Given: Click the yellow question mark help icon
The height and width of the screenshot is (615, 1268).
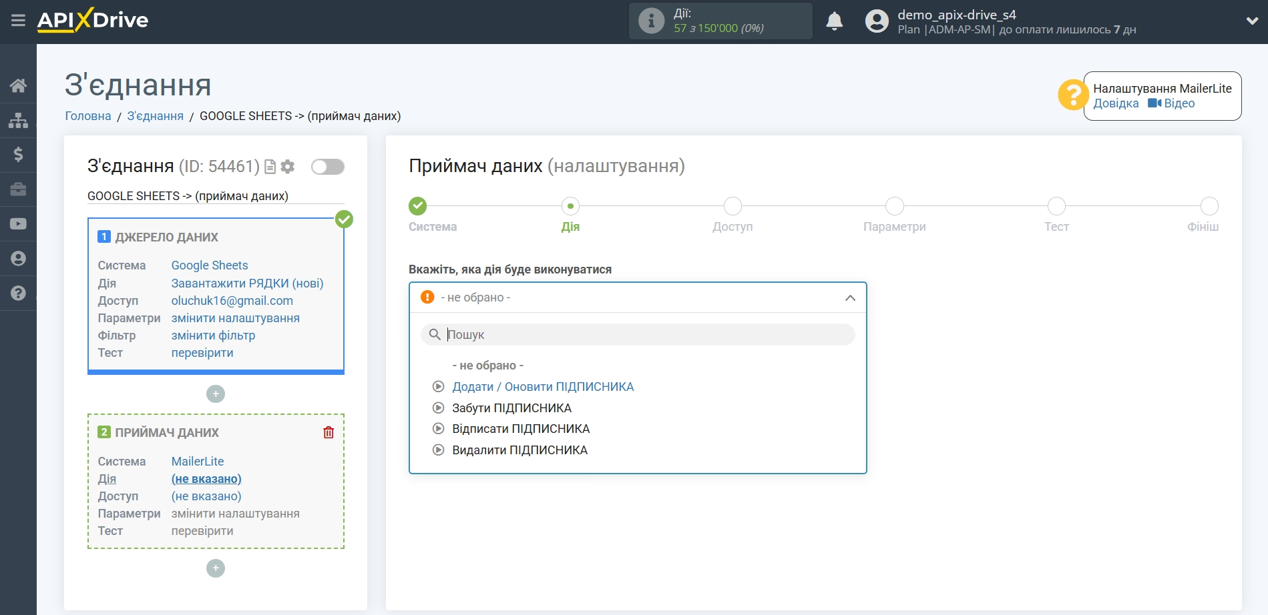Looking at the screenshot, I should tap(1073, 95).
